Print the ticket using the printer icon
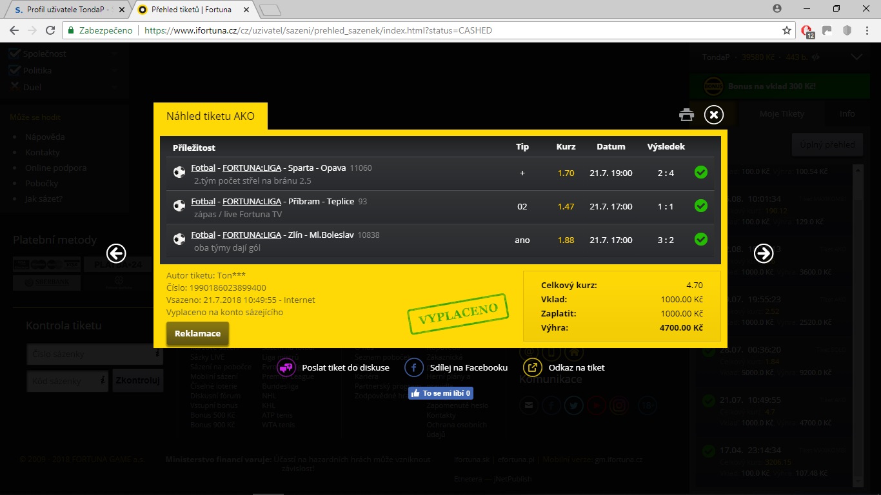Image resolution: width=881 pixels, height=495 pixels. click(687, 115)
